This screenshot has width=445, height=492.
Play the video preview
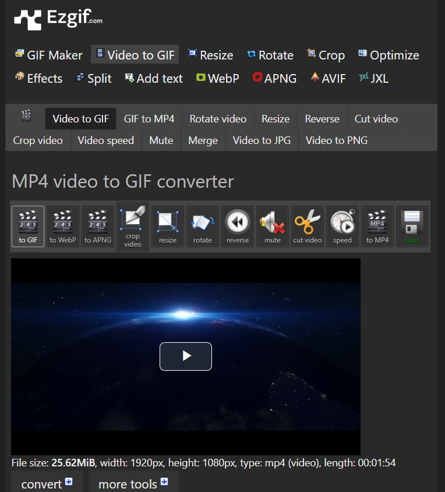(x=186, y=356)
